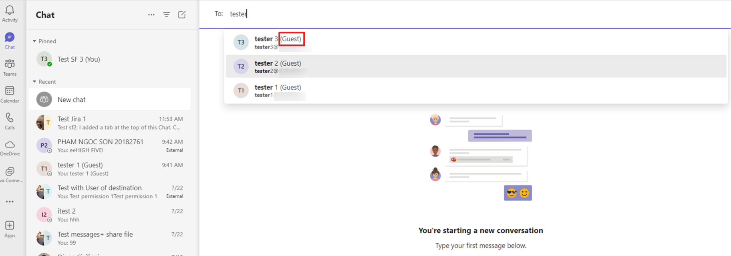Click the T2 avatar of tester 2

[x=241, y=67]
